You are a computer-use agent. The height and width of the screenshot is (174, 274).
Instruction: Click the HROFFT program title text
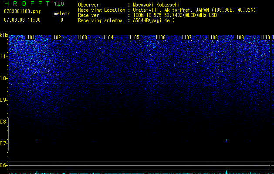coord(27,3)
